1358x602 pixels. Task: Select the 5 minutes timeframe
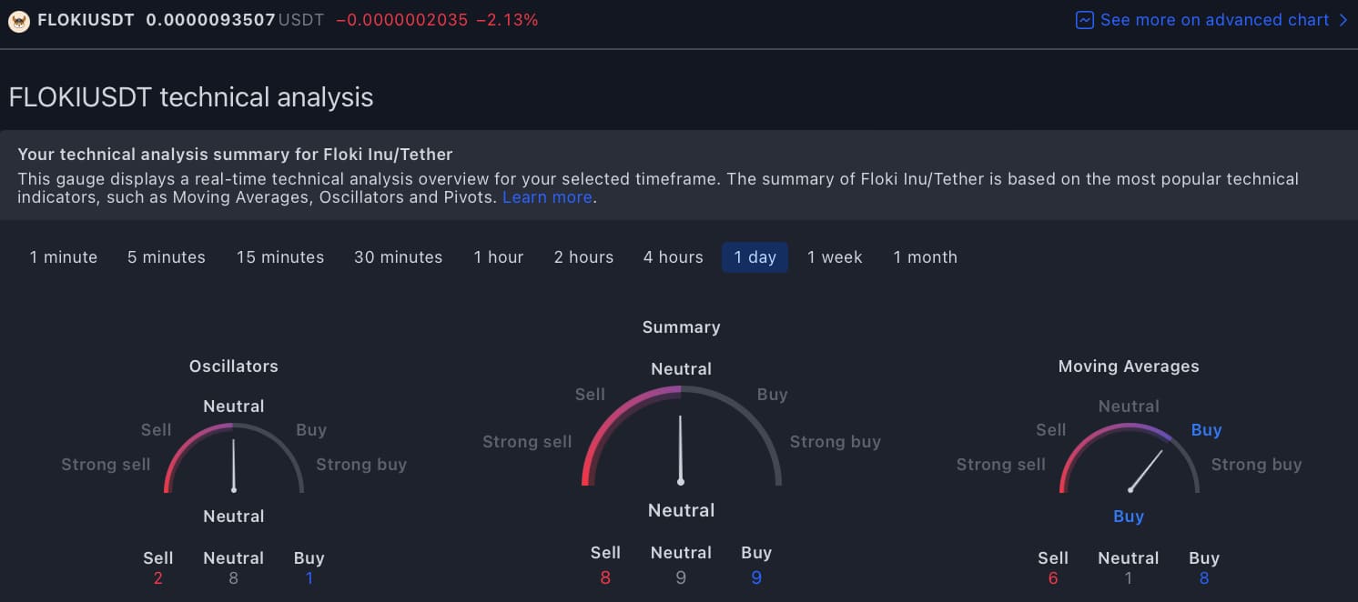coord(167,257)
